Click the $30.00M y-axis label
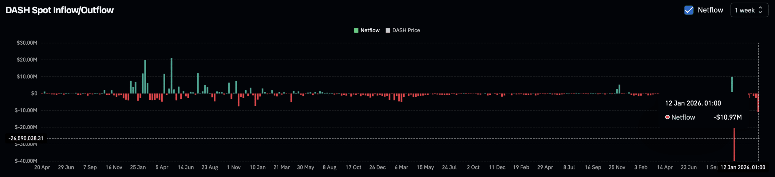The height and width of the screenshot is (177, 775). pos(27,43)
